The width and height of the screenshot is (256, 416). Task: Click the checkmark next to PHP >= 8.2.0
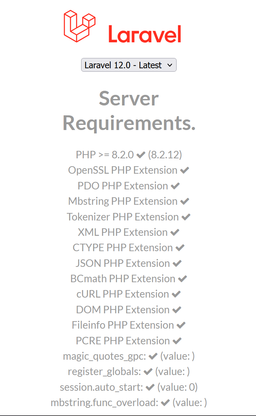pos(141,155)
